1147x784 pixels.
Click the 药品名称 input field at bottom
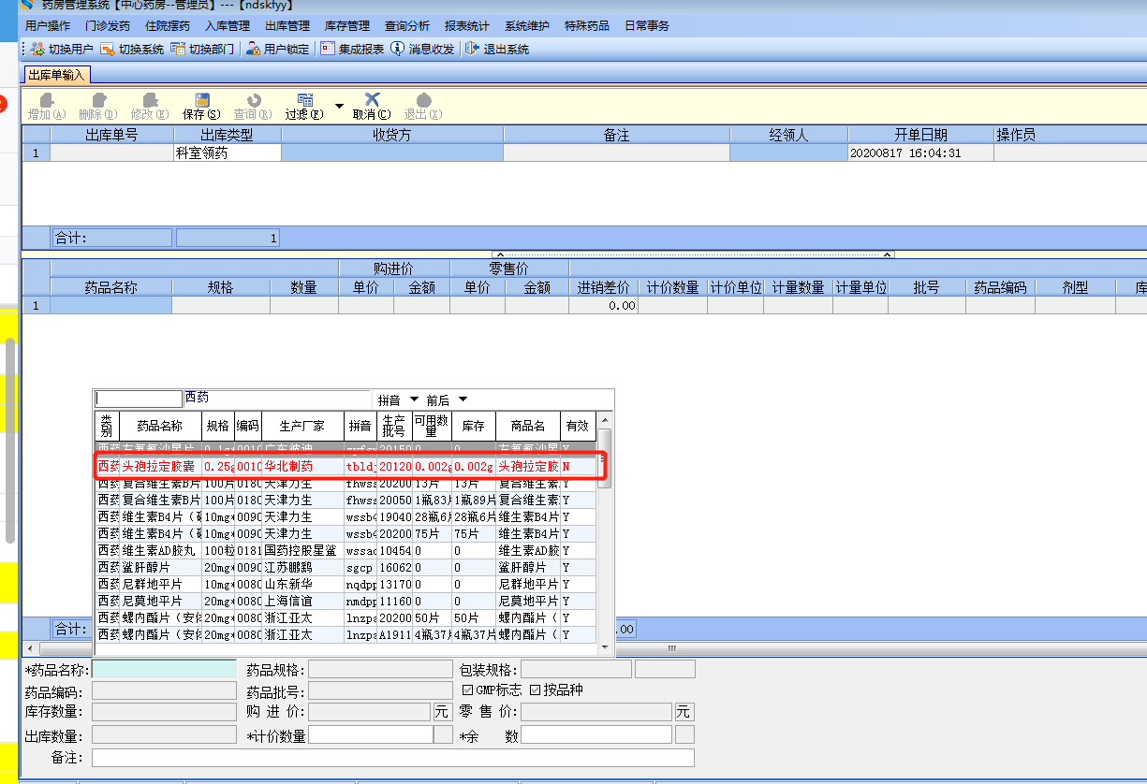pyautogui.click(x=164, y=669)
